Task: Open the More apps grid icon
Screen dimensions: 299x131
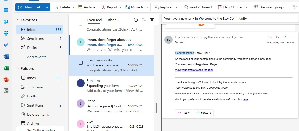Action: 6,91
